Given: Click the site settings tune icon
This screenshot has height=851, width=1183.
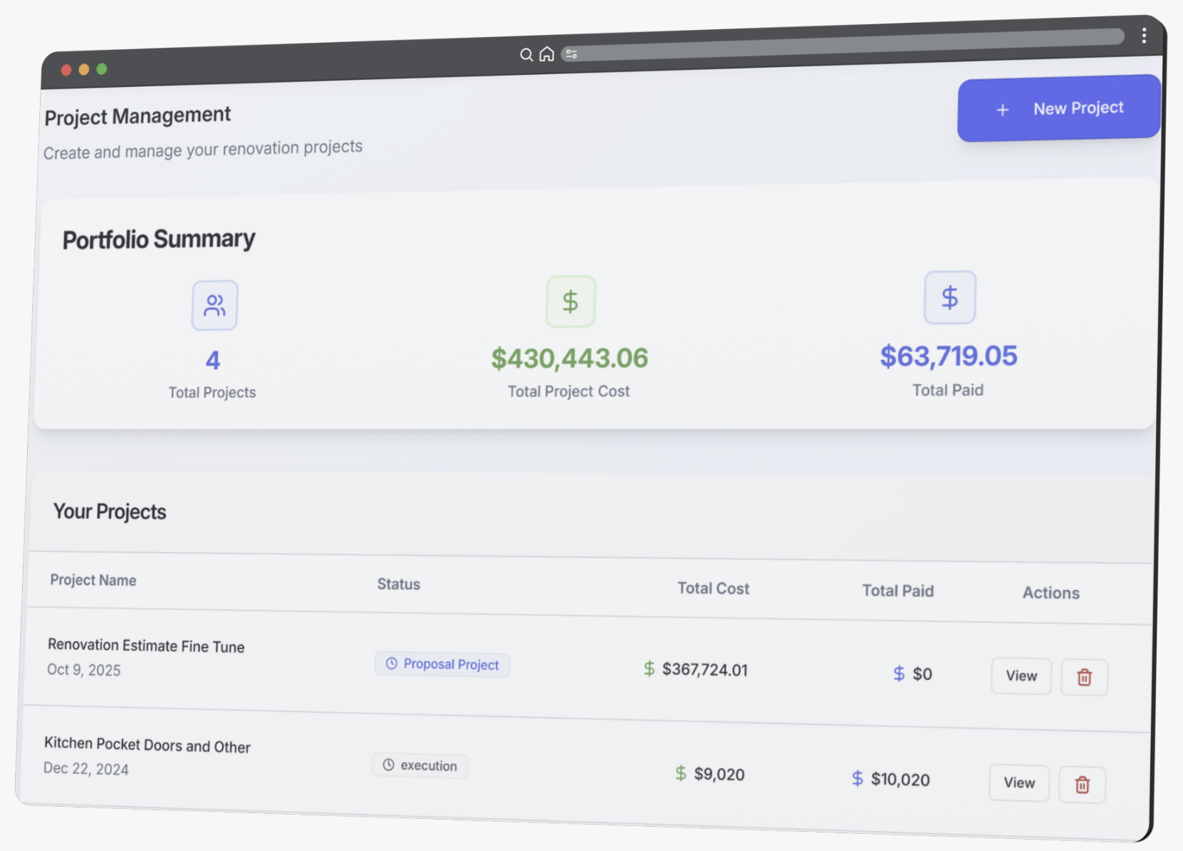Looking at the screenshot, I should pyautogui.click(x=571, y=54).
